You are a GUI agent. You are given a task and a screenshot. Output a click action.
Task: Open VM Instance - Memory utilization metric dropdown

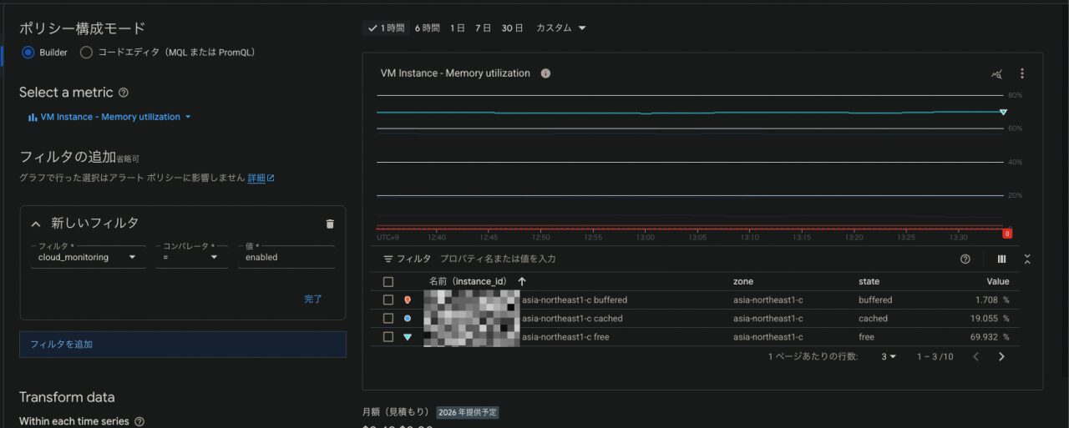pyautogui.click(x=109, y=118)
